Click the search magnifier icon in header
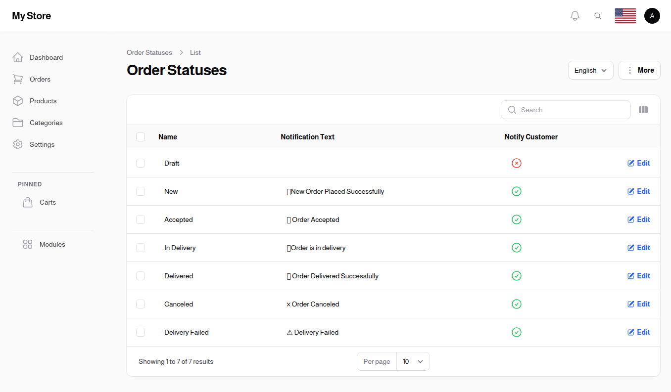Screen dimensions: 671x392 (598, 15)
